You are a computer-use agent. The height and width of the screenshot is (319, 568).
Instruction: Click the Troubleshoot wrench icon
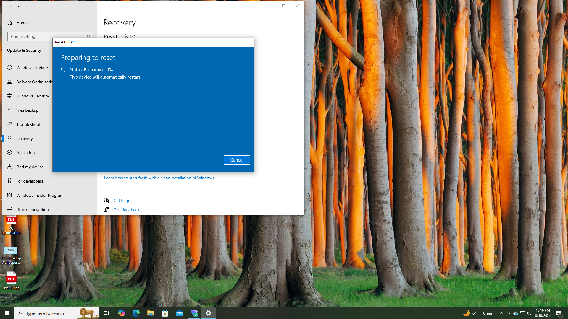click(x=9, y=124)
